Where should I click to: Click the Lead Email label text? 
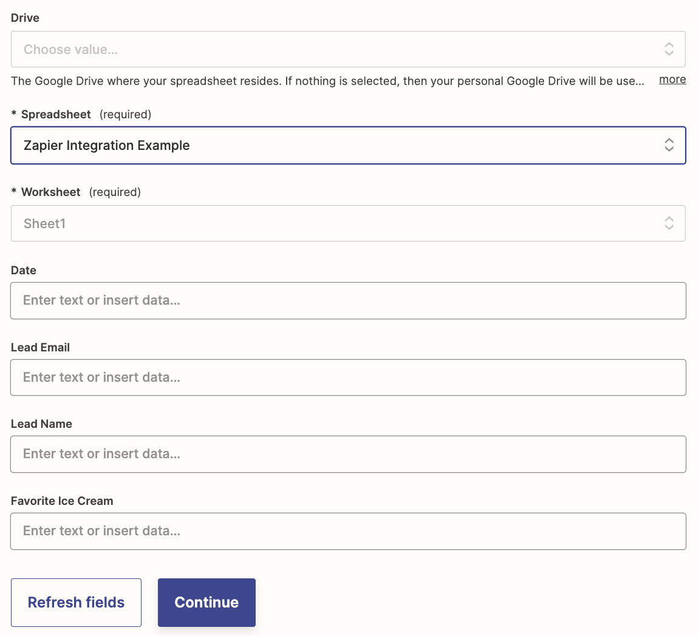click(x=40, y=348)
